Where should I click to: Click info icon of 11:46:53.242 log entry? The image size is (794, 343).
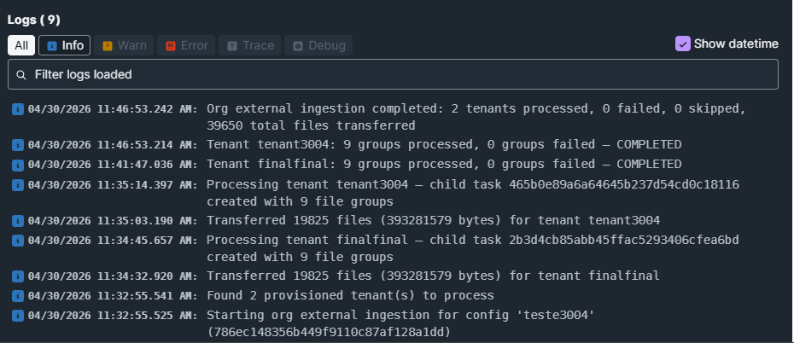pyautogui.click(x=18, y=109)
